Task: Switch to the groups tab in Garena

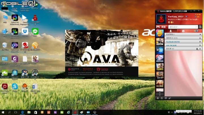Action: pyautogui.click(x=183, y=31)
